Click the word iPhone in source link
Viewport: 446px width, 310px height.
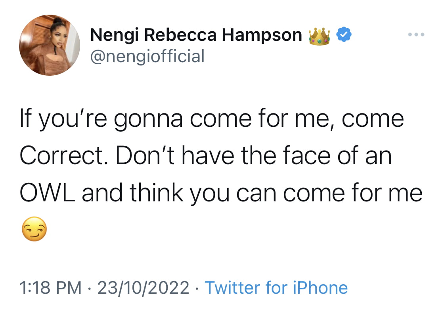[x=320, y=287]
